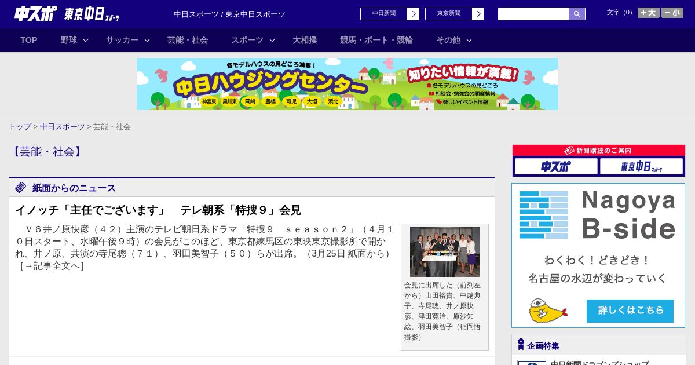Click the 企画特集 section heading
The image size is (695, 365).
tap(543, 345)
